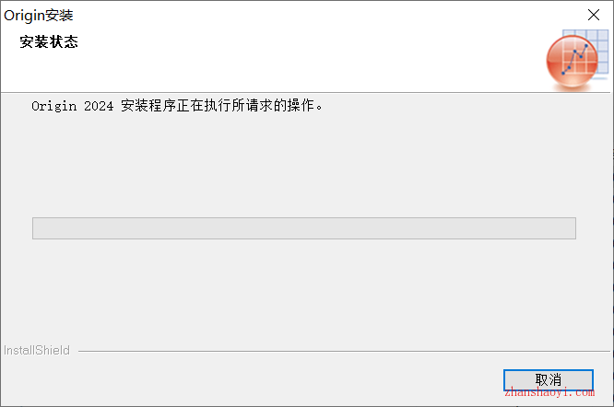The width and height of the screenshot is (614, 407).
Task: Click the 安装状态 heading
Action: click(49, 41)
